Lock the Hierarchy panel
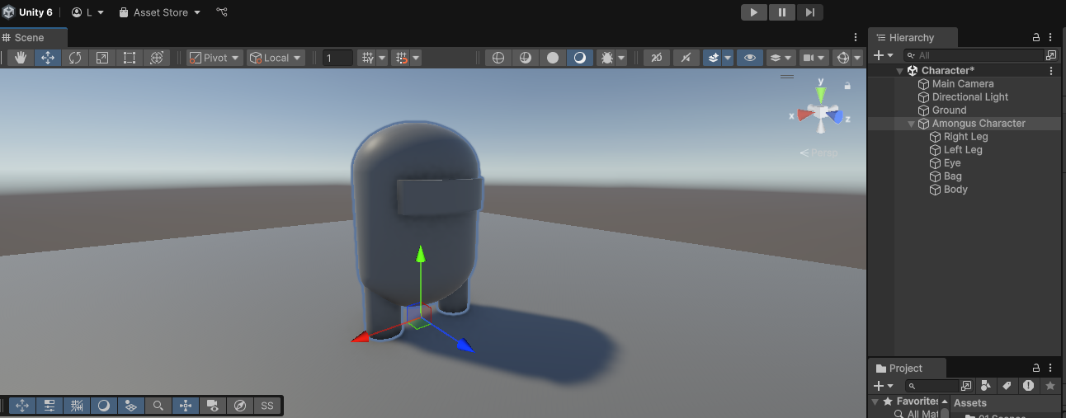The image size is (1066, 418). point(1036,38)
